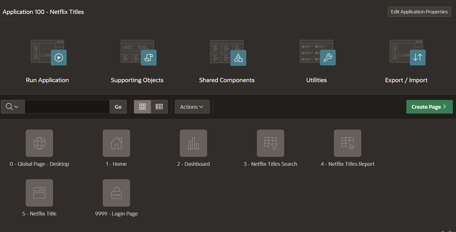Screen dimensions: 456x232
Task: Click the Go search button
Action: tap(118, 107)
